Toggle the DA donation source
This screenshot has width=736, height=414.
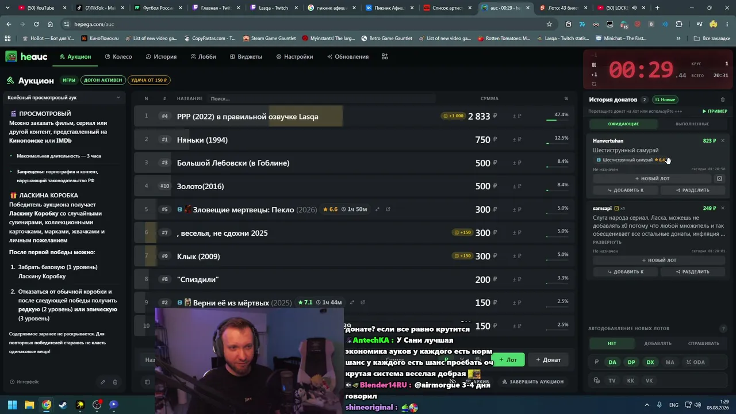point(612,362)
